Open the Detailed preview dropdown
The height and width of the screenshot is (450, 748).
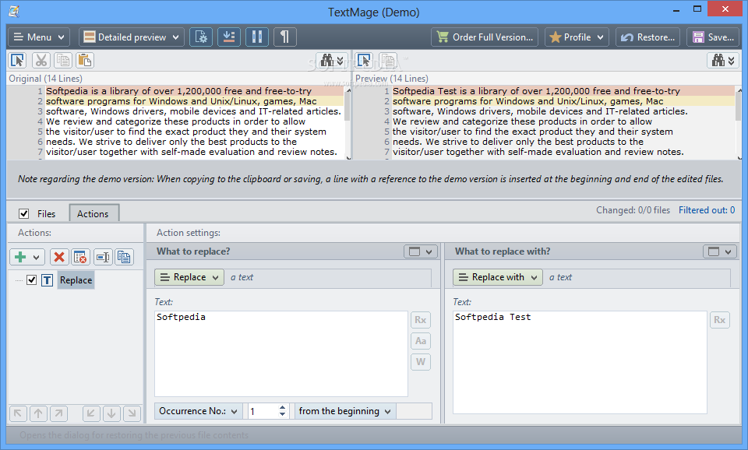131,37
